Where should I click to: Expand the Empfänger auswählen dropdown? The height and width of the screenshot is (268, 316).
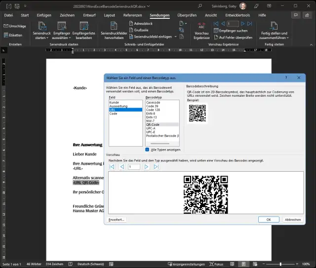pos(62,30)
